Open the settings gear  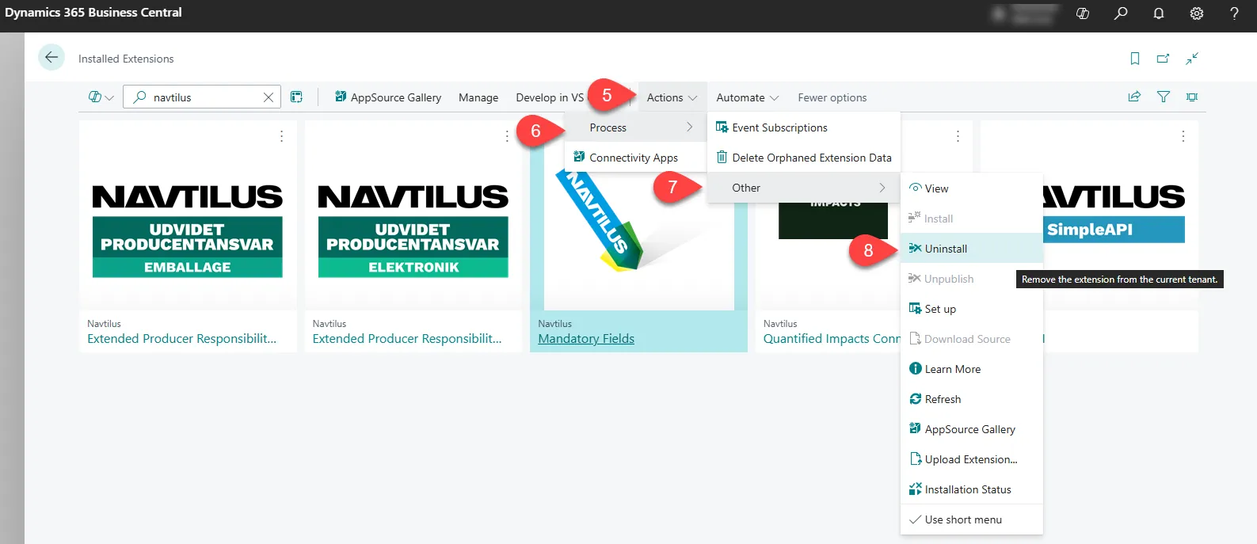(1196, 13)
